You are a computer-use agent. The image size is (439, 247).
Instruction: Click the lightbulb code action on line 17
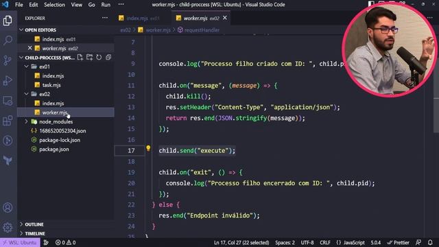pos(148,148)
